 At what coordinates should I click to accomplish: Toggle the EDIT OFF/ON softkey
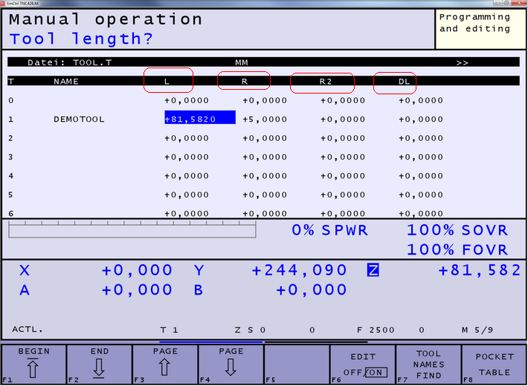coord(363,364)
